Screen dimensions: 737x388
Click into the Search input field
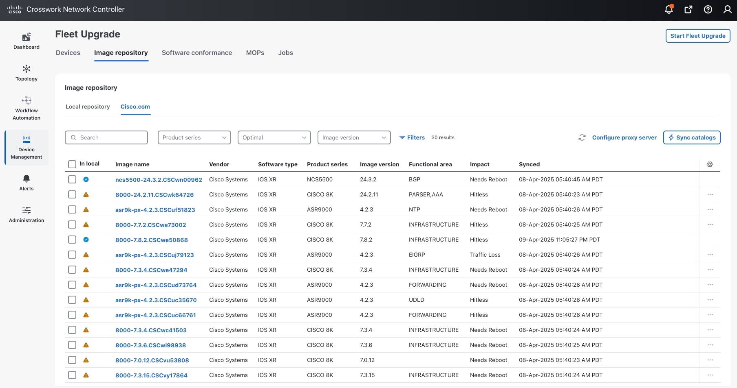pos(110,137)
